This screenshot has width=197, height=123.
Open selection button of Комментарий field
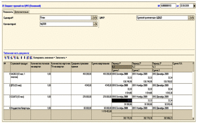(x=94, y=24)
